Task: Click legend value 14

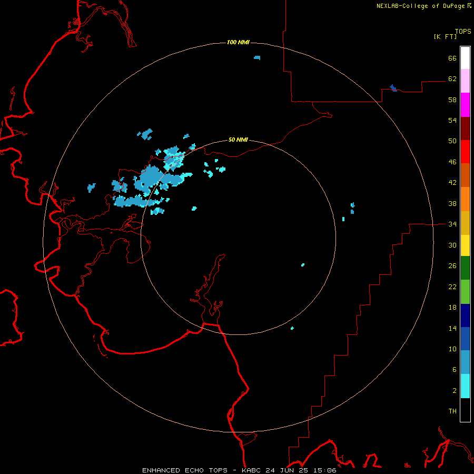Action: (x=452, y=328)
